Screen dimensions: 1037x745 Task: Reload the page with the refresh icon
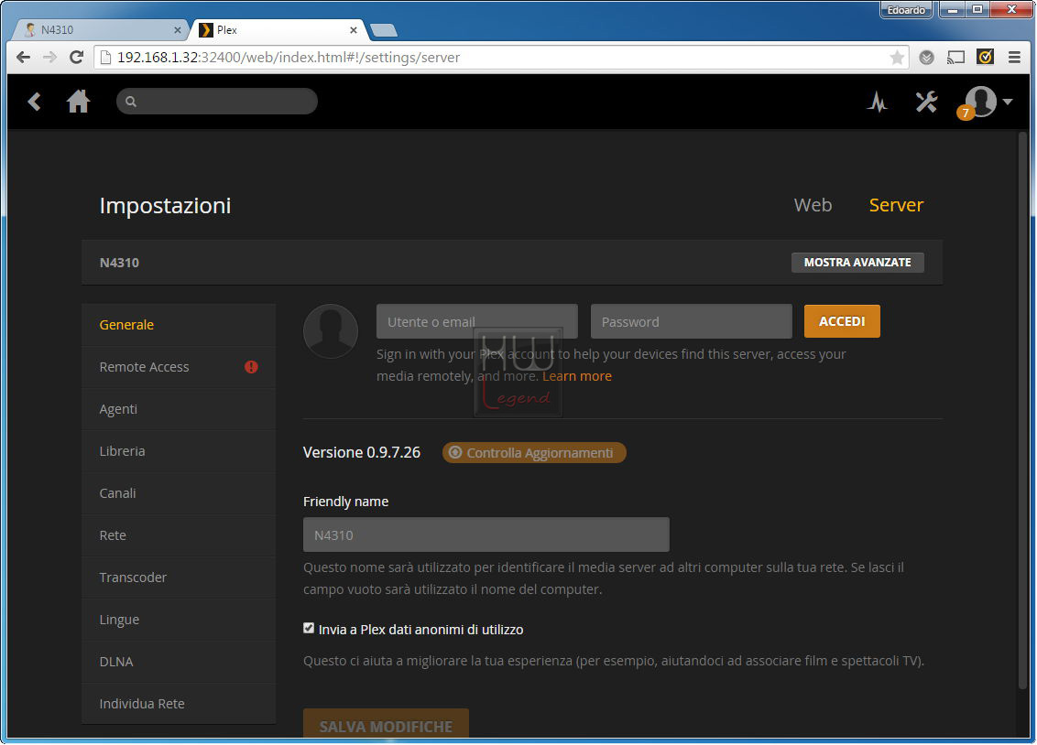pos(77,58)
